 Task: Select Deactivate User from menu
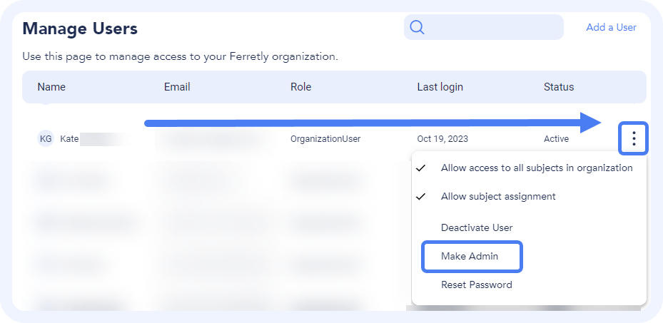[477, 228]
